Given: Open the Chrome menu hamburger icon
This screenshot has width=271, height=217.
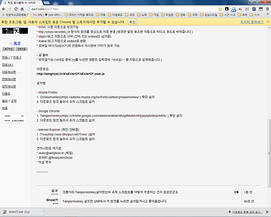Looking at the screenshot, I should [x=267, y=9].
